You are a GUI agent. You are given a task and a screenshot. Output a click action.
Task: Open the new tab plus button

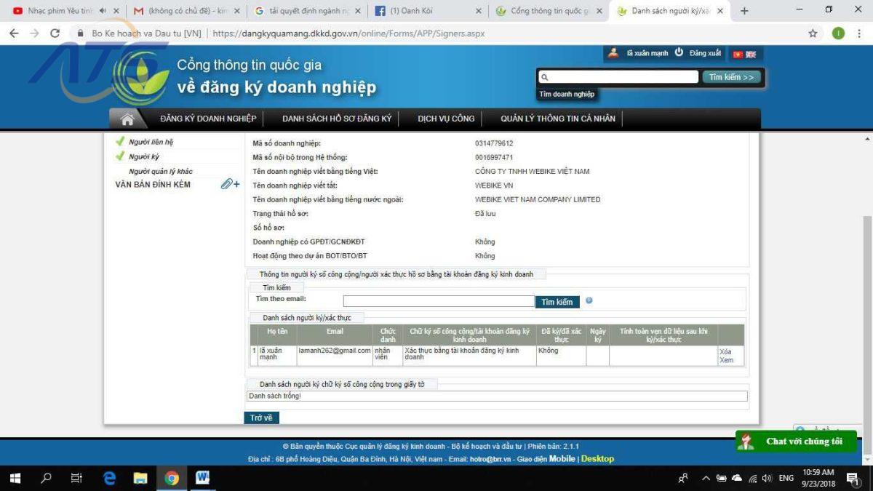pos(744,11)
